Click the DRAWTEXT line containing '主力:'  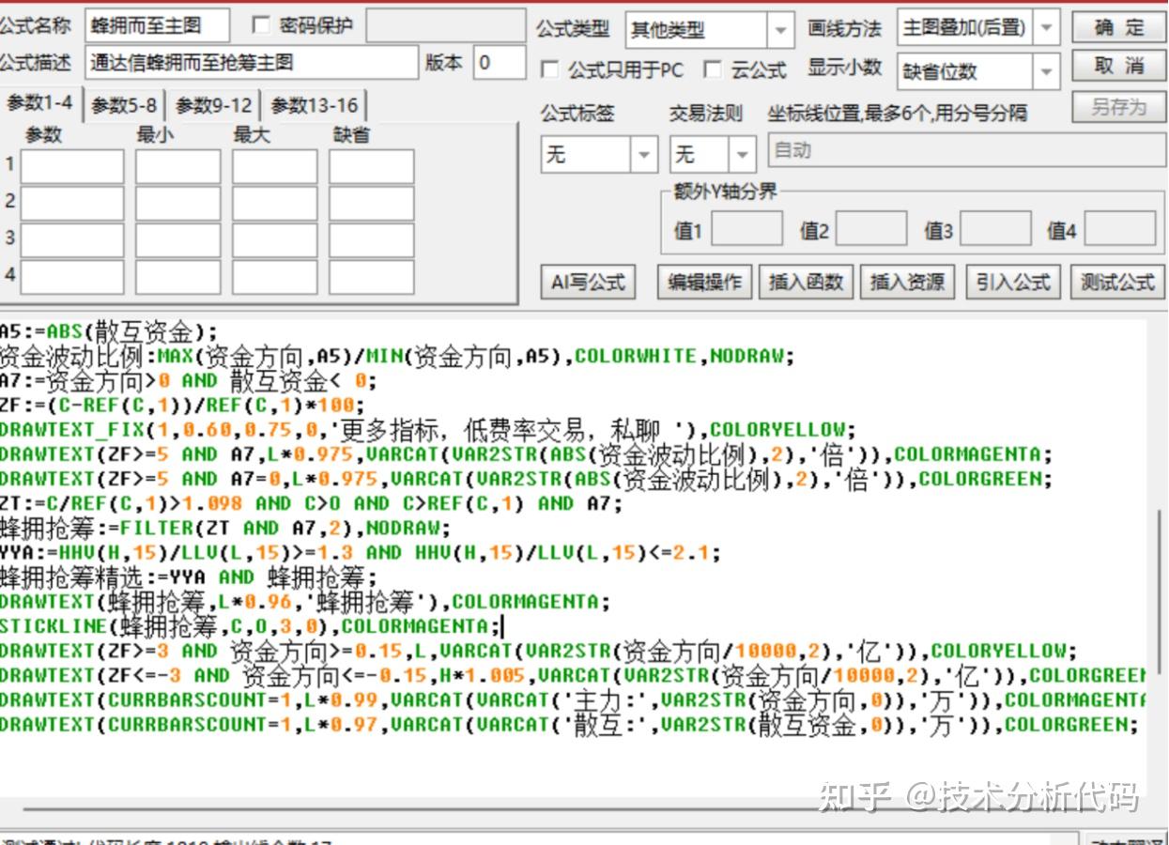[573, 699]
